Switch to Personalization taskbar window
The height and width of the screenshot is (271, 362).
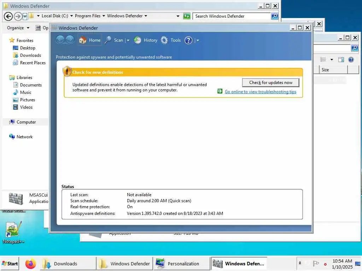click(x=182, y=264)
